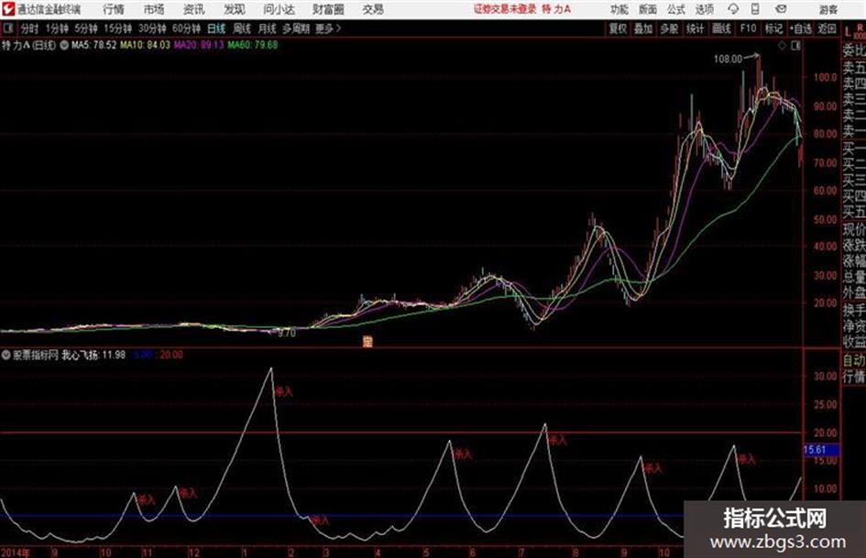
Task: Click the 标记 mark button
Action: pos(773,28)
